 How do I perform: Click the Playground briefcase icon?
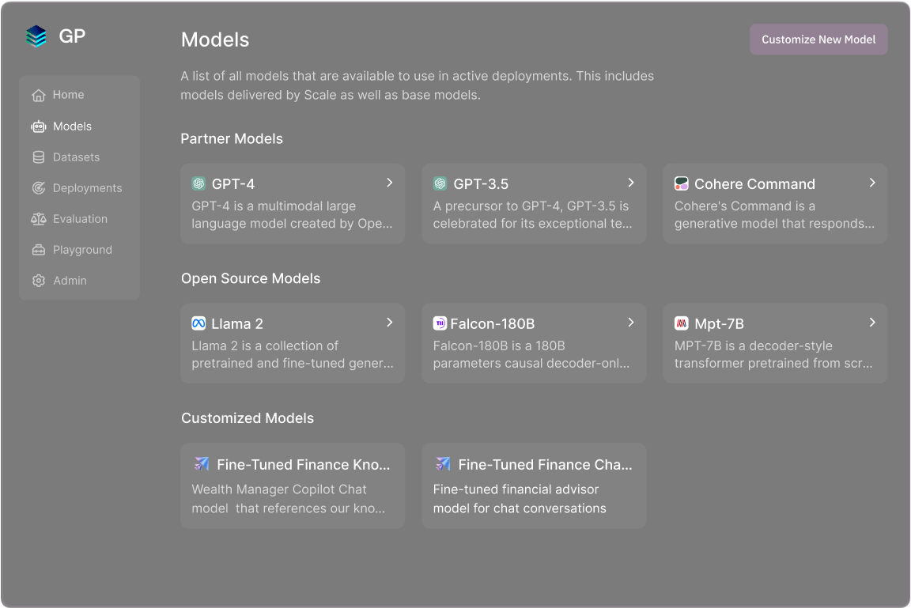(38, 250)
